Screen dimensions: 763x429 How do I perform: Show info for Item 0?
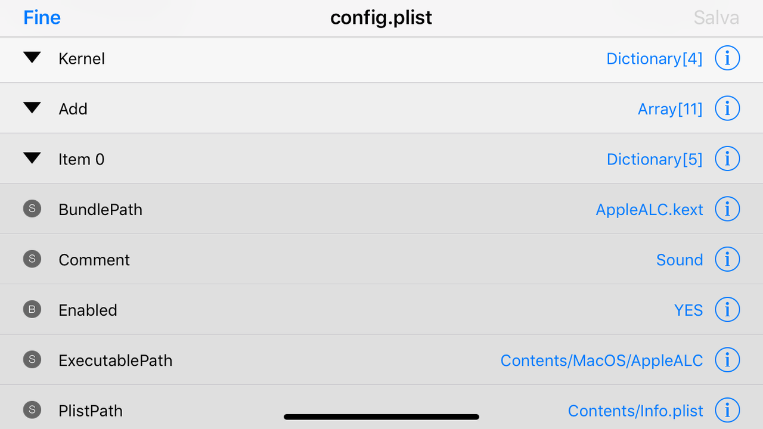click(x=727, y=159)
